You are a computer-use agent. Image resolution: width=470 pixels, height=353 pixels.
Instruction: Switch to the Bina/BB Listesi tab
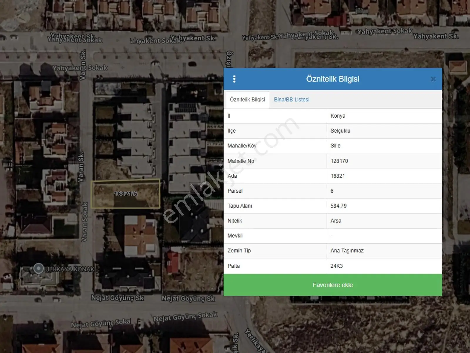click(x=292, y=99)
